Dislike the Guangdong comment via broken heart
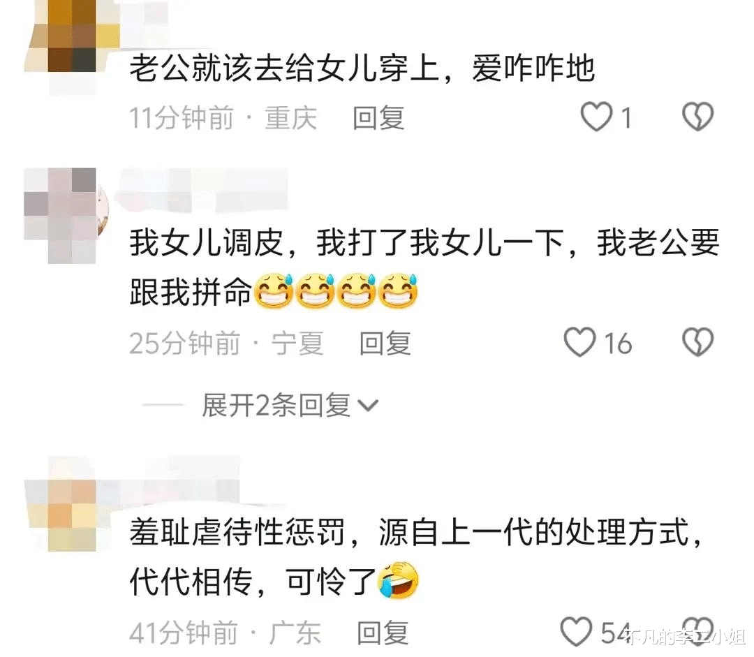The width and height of the screenshot is (754, 657). 697,630
